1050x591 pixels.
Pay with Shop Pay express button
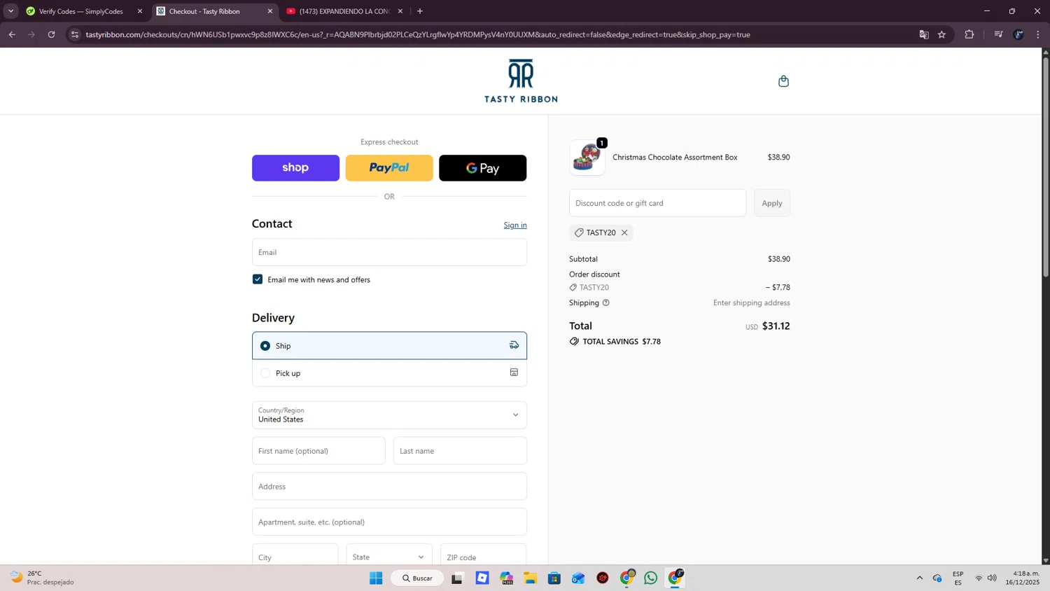coord(295,168)
